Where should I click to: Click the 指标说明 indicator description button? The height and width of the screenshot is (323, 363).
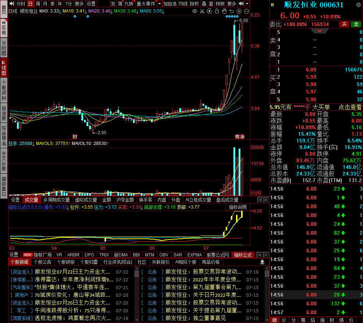[238, 207]
